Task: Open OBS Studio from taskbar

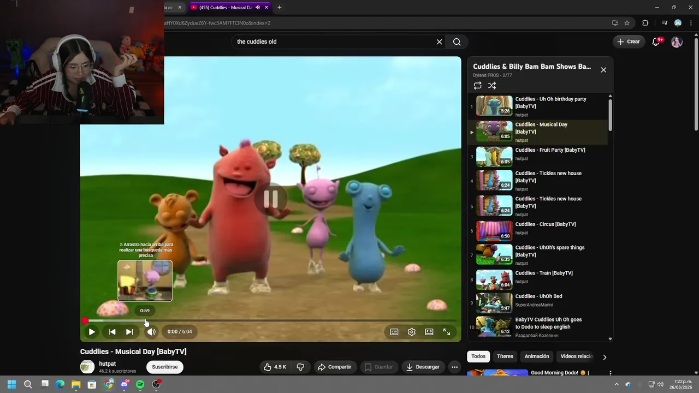Action: 156,384
